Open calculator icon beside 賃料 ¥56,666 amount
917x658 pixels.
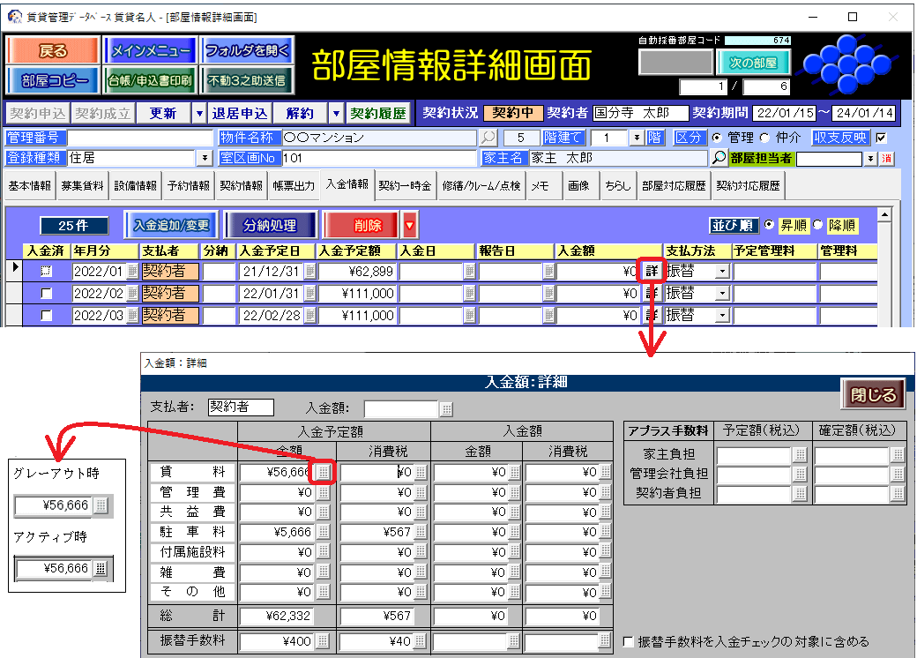click(x=324, y=472)
